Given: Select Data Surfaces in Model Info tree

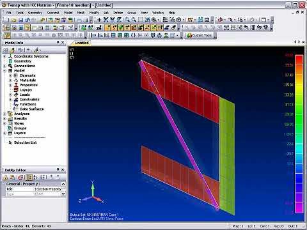Looking at the screenshot, I should [31, 109].
